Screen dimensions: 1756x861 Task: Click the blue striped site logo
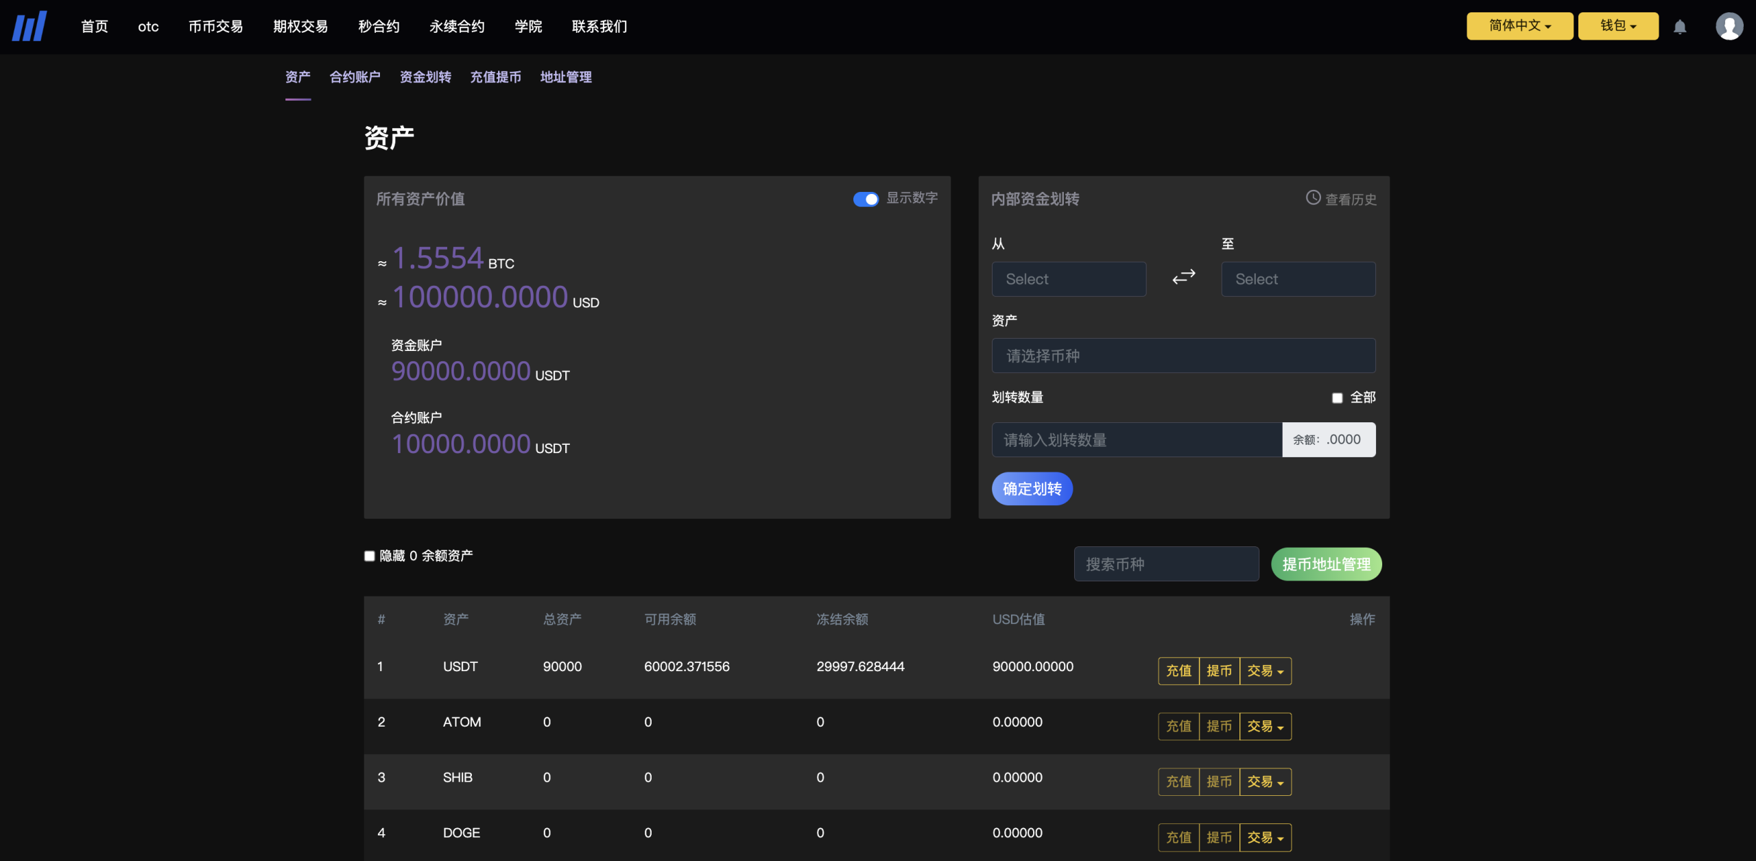29,26
